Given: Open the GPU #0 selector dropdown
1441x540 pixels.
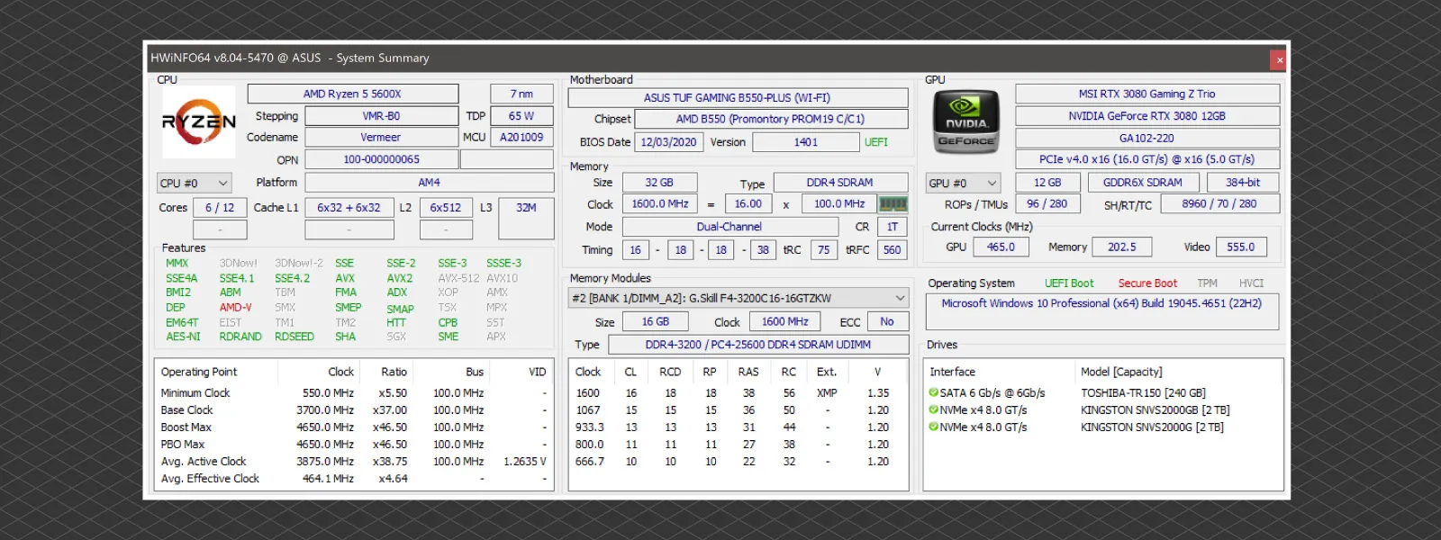Looking at the screenshot, I should (964, 183).
